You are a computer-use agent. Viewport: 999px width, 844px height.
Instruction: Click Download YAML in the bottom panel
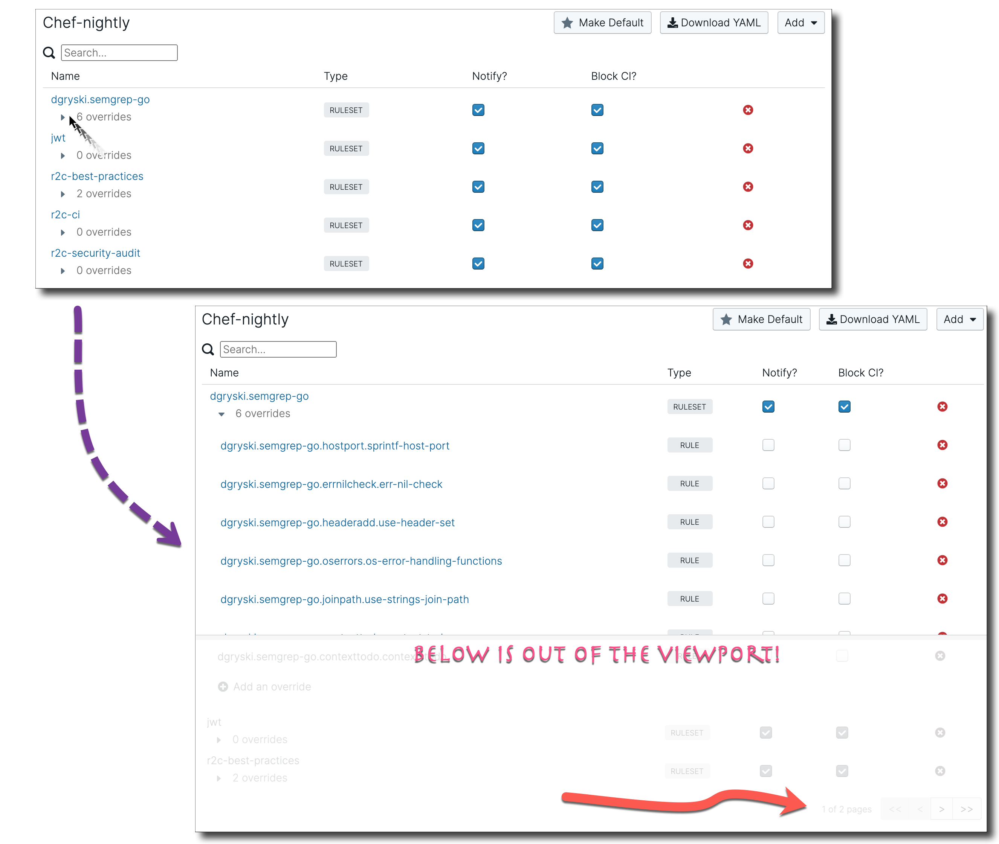click(873, 319)
